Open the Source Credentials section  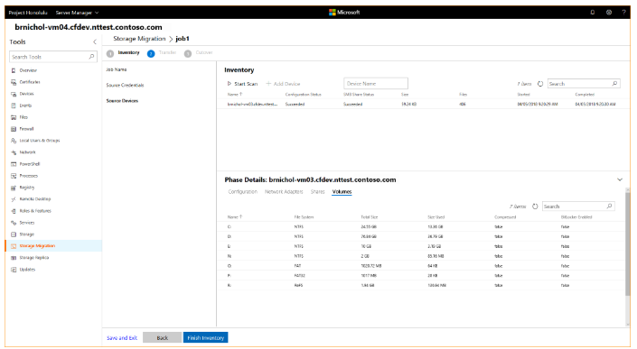coord(125,85)
